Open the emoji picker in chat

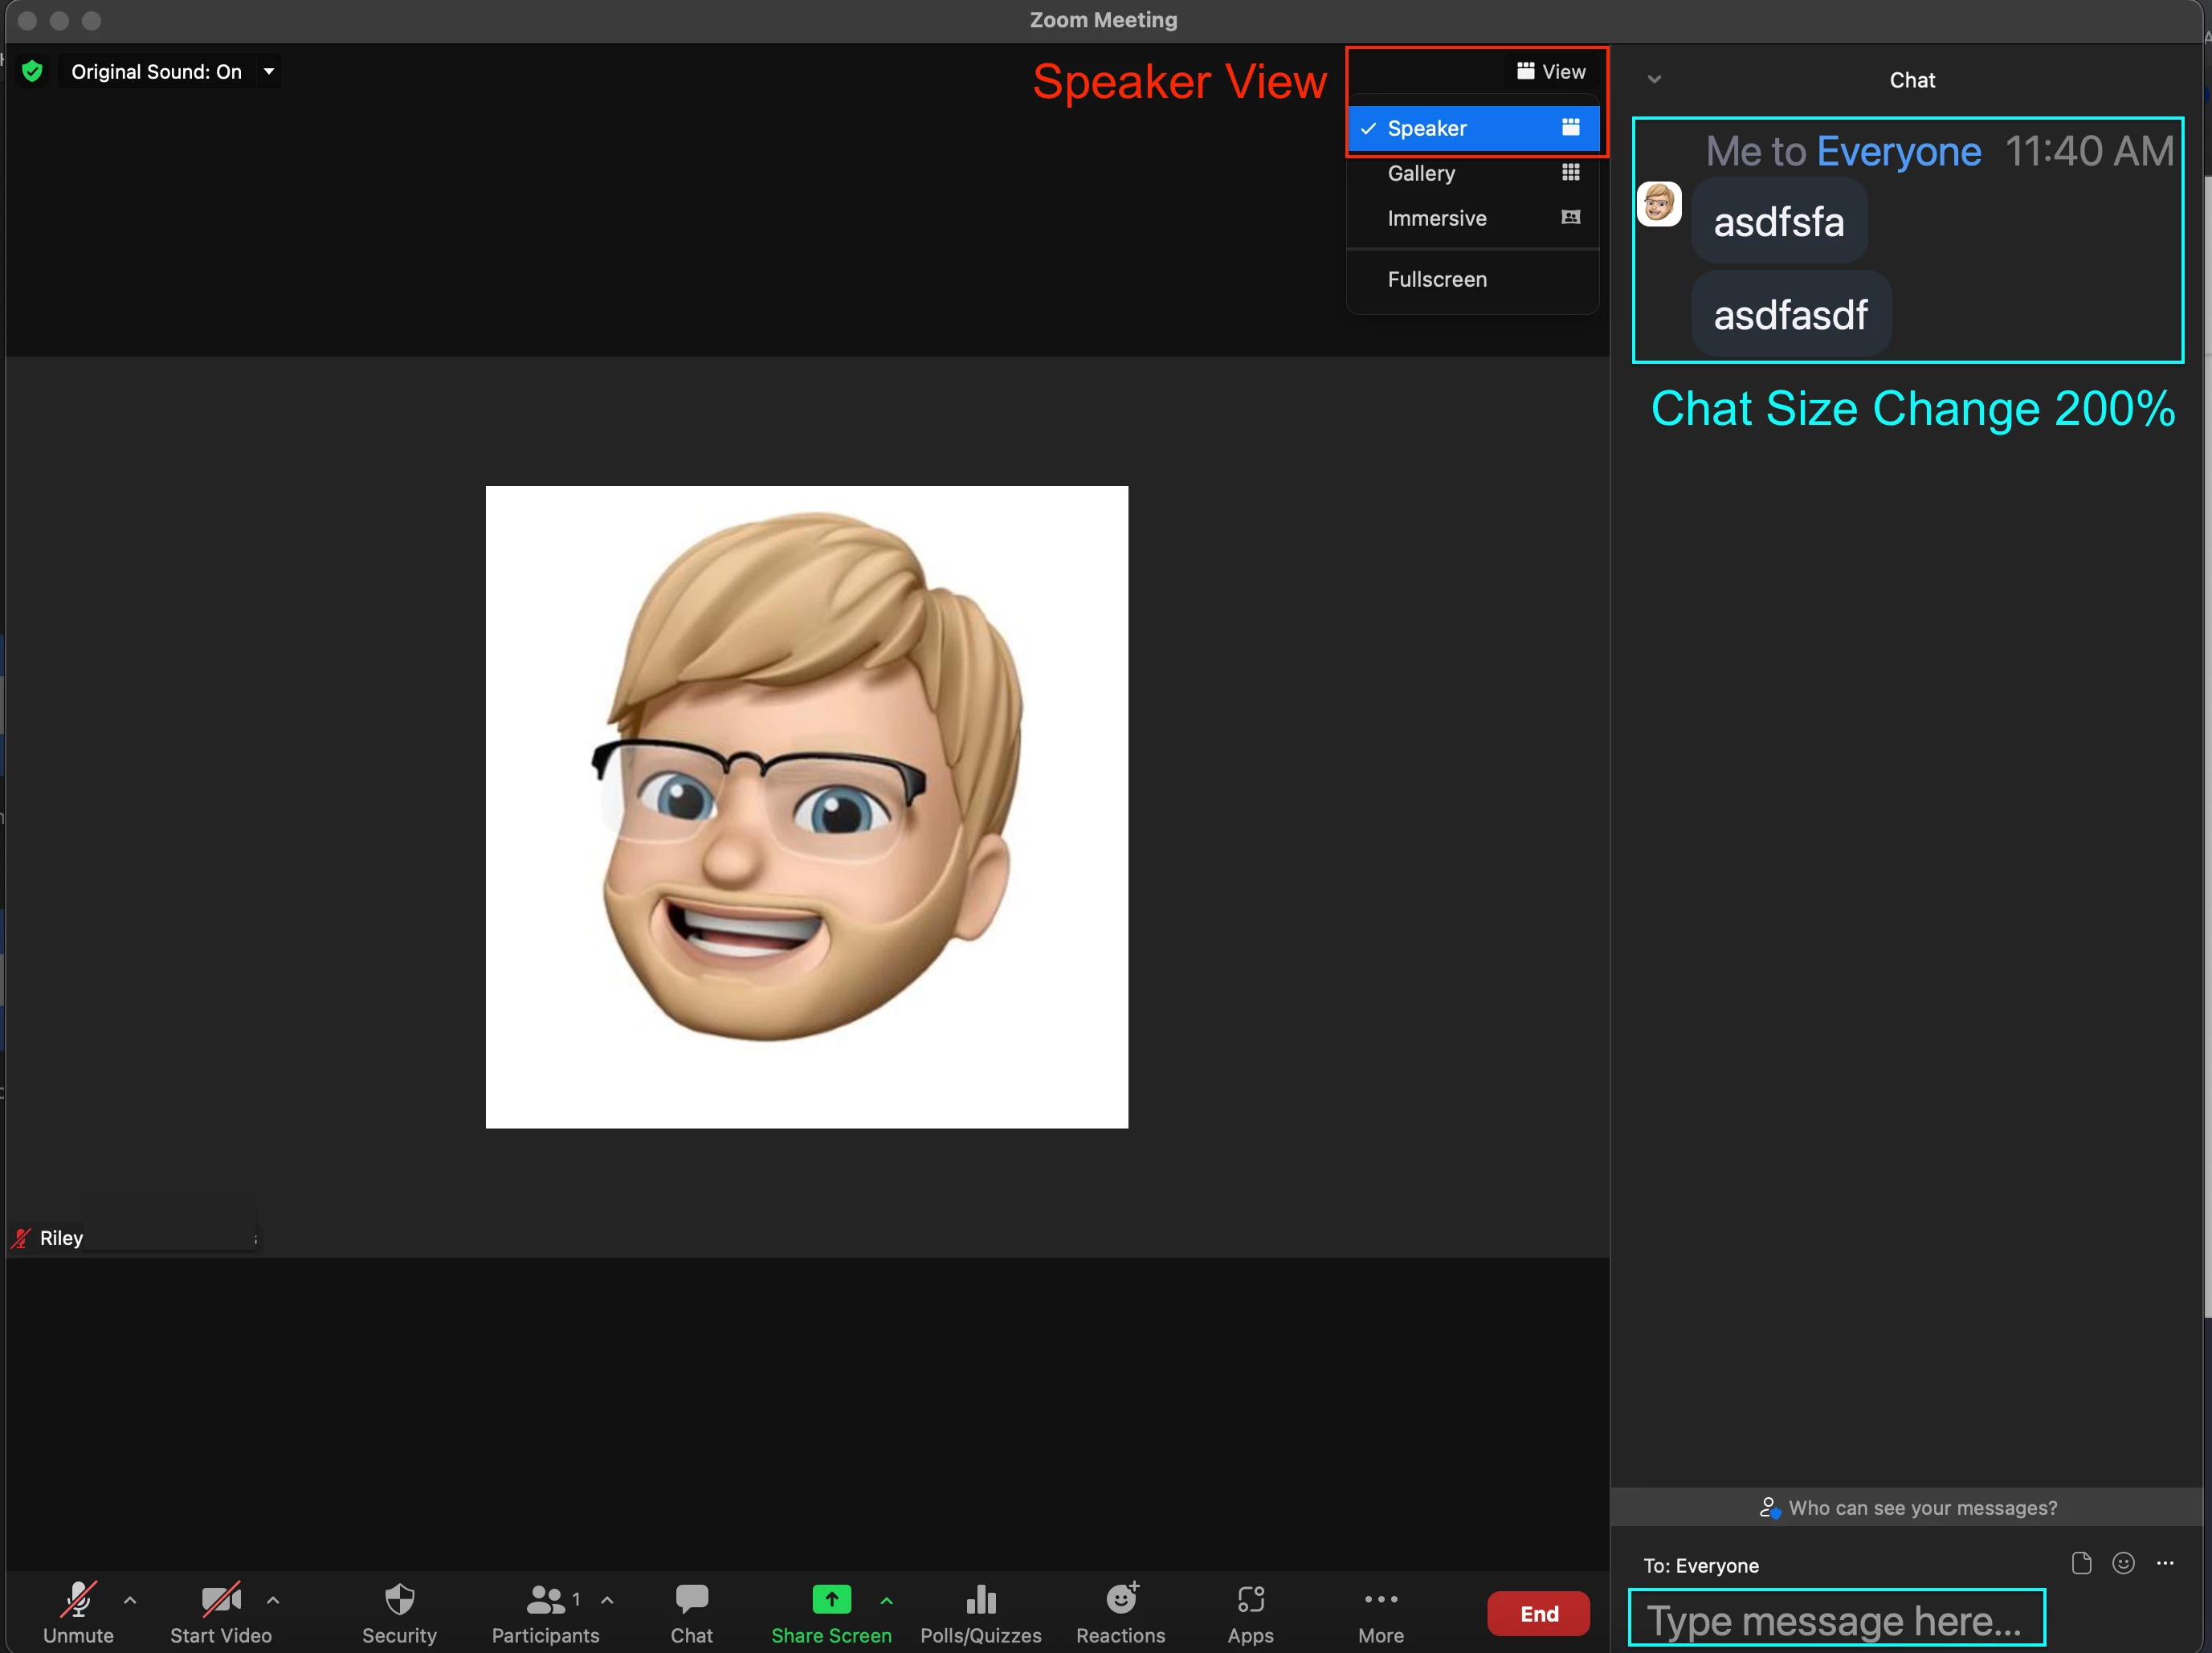(2123, 1563)
